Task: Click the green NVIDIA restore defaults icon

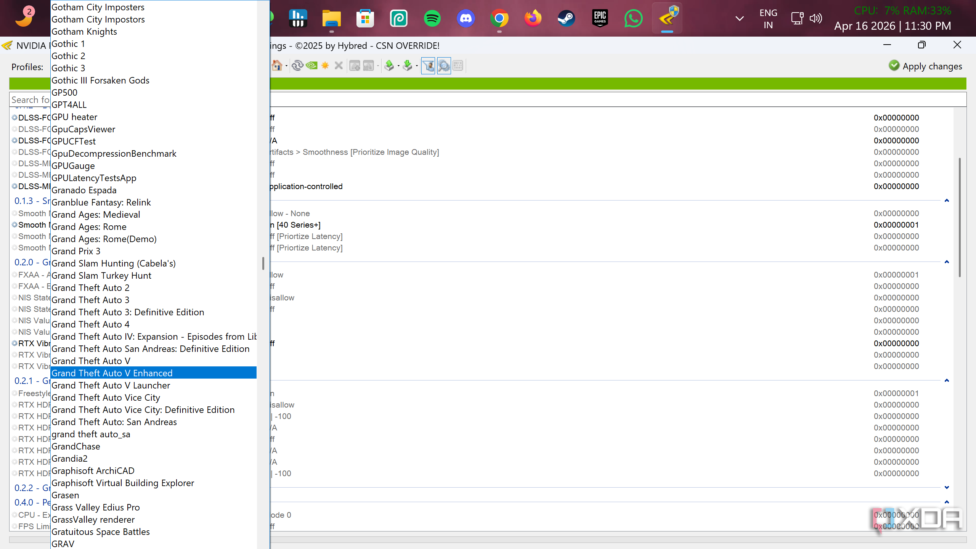Action: coord(311,66)
